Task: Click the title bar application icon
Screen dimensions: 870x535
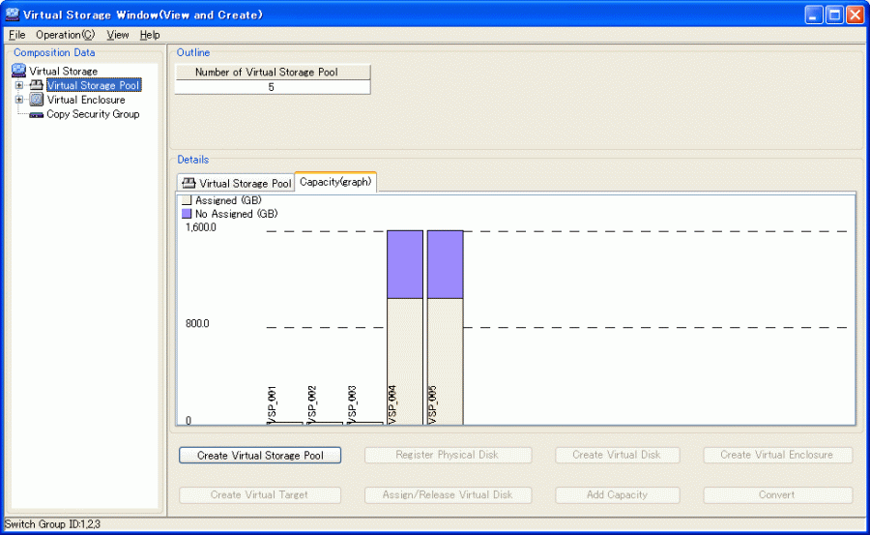Action: coord(12,15)
